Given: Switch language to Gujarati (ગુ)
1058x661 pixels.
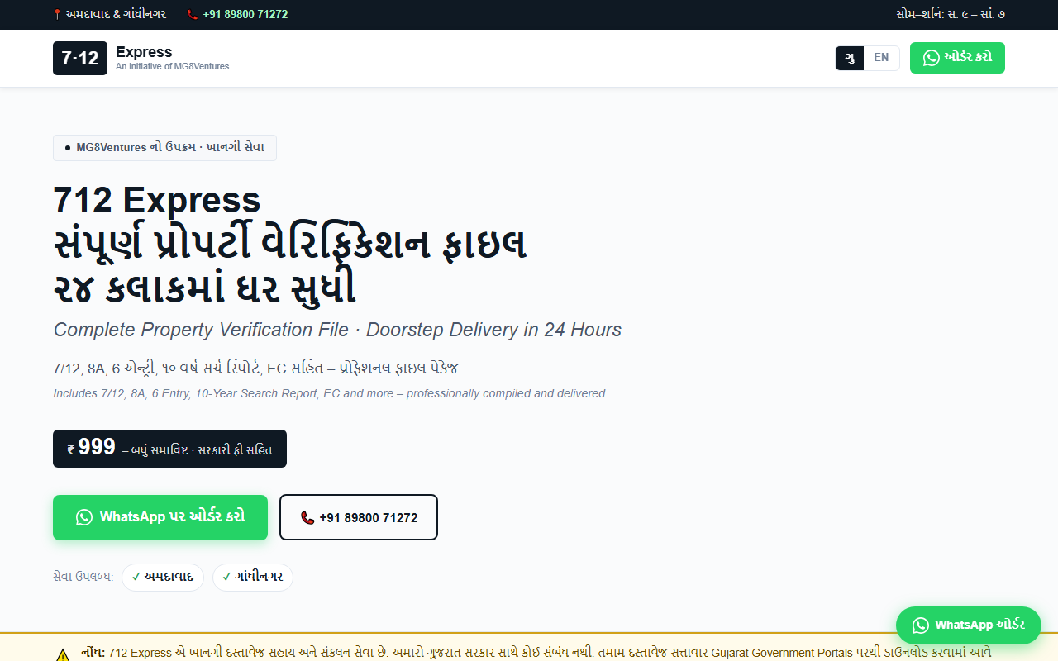Looking at the screenshot, I should click(850, 58).
